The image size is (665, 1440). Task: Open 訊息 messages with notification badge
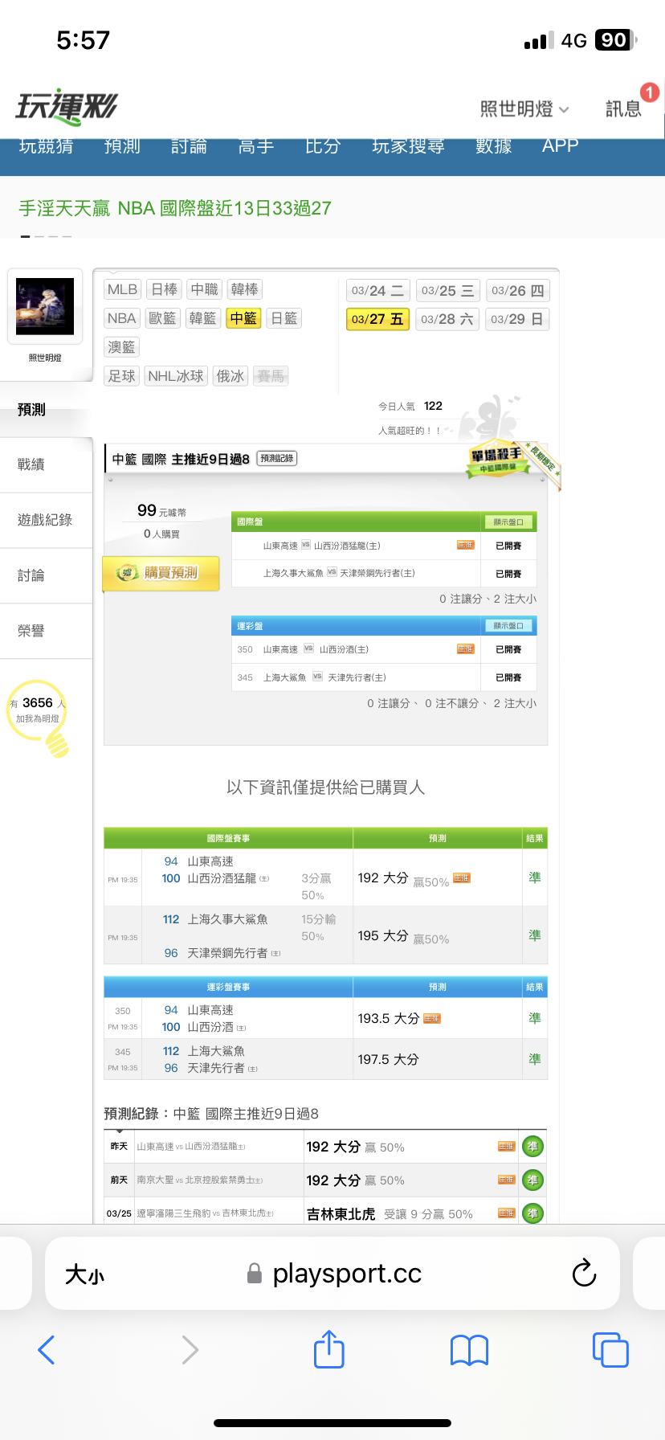[624, 109]
